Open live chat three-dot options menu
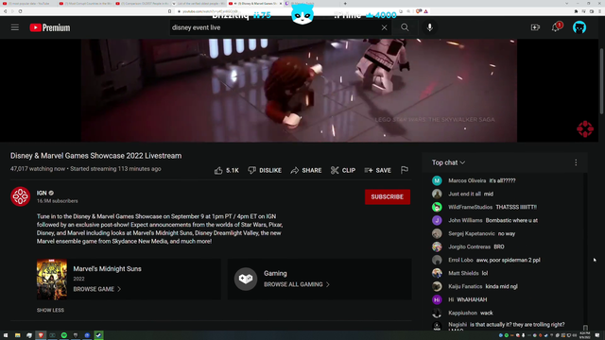The height and width of the screenshot is (340, 605). pos(576,162)
